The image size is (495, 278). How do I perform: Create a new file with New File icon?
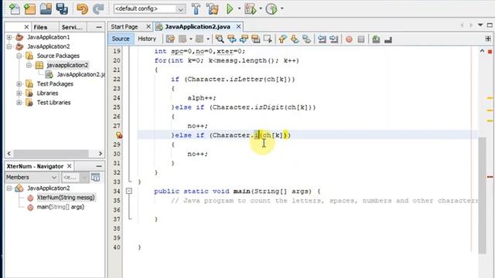tap(14, 8)
